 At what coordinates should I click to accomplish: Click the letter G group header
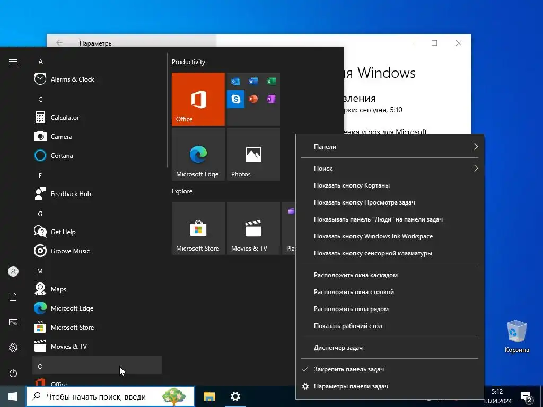coord(97,214)
